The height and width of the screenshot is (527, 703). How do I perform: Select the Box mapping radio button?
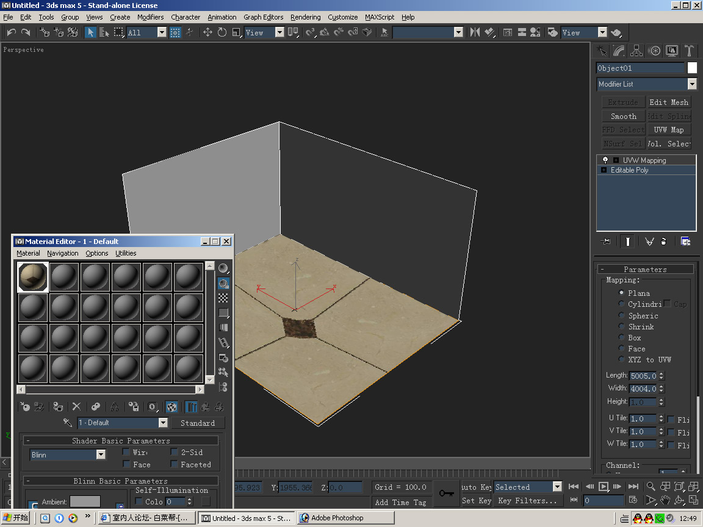(x=622, y=337)
